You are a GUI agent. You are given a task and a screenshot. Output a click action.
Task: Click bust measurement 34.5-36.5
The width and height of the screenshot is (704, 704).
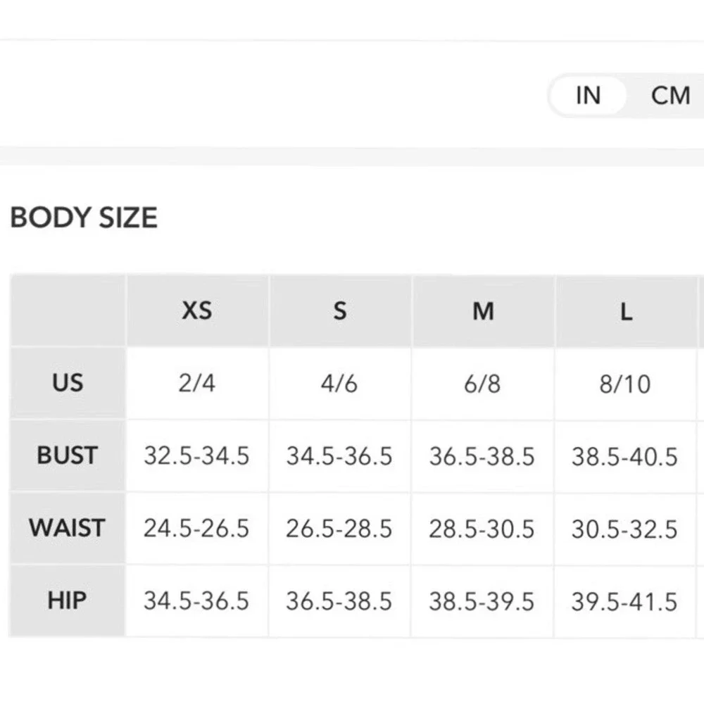339,455
